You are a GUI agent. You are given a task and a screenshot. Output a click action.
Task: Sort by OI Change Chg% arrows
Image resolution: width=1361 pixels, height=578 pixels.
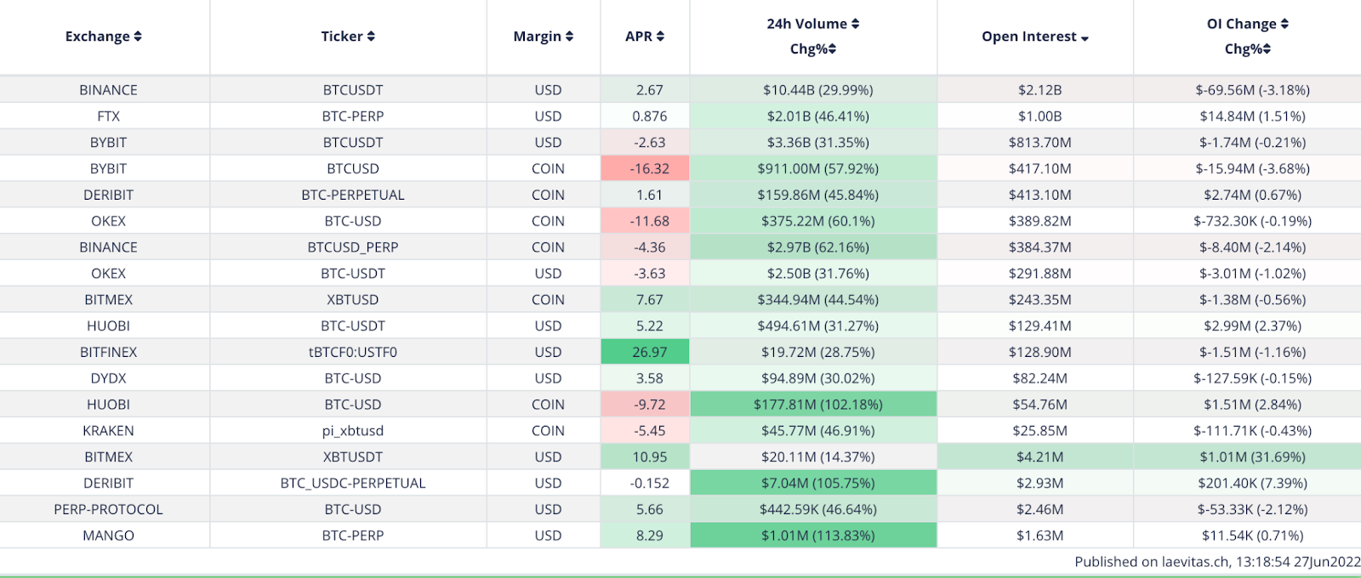pyautogui.click(x=1267, y=49)
